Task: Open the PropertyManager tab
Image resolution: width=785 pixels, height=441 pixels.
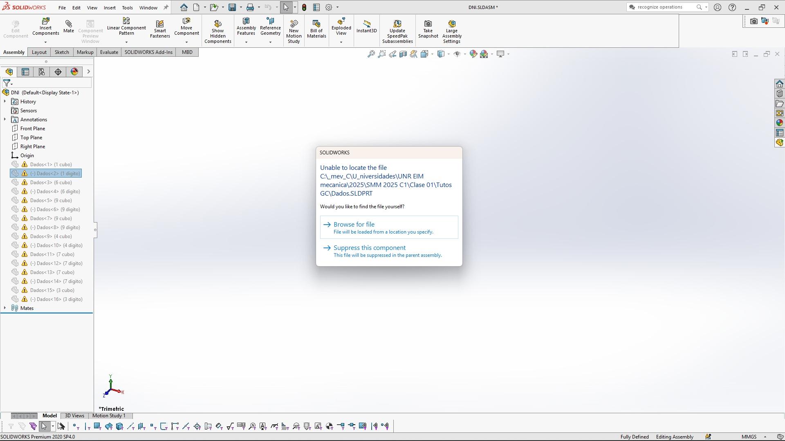Action: pos(25,72)
